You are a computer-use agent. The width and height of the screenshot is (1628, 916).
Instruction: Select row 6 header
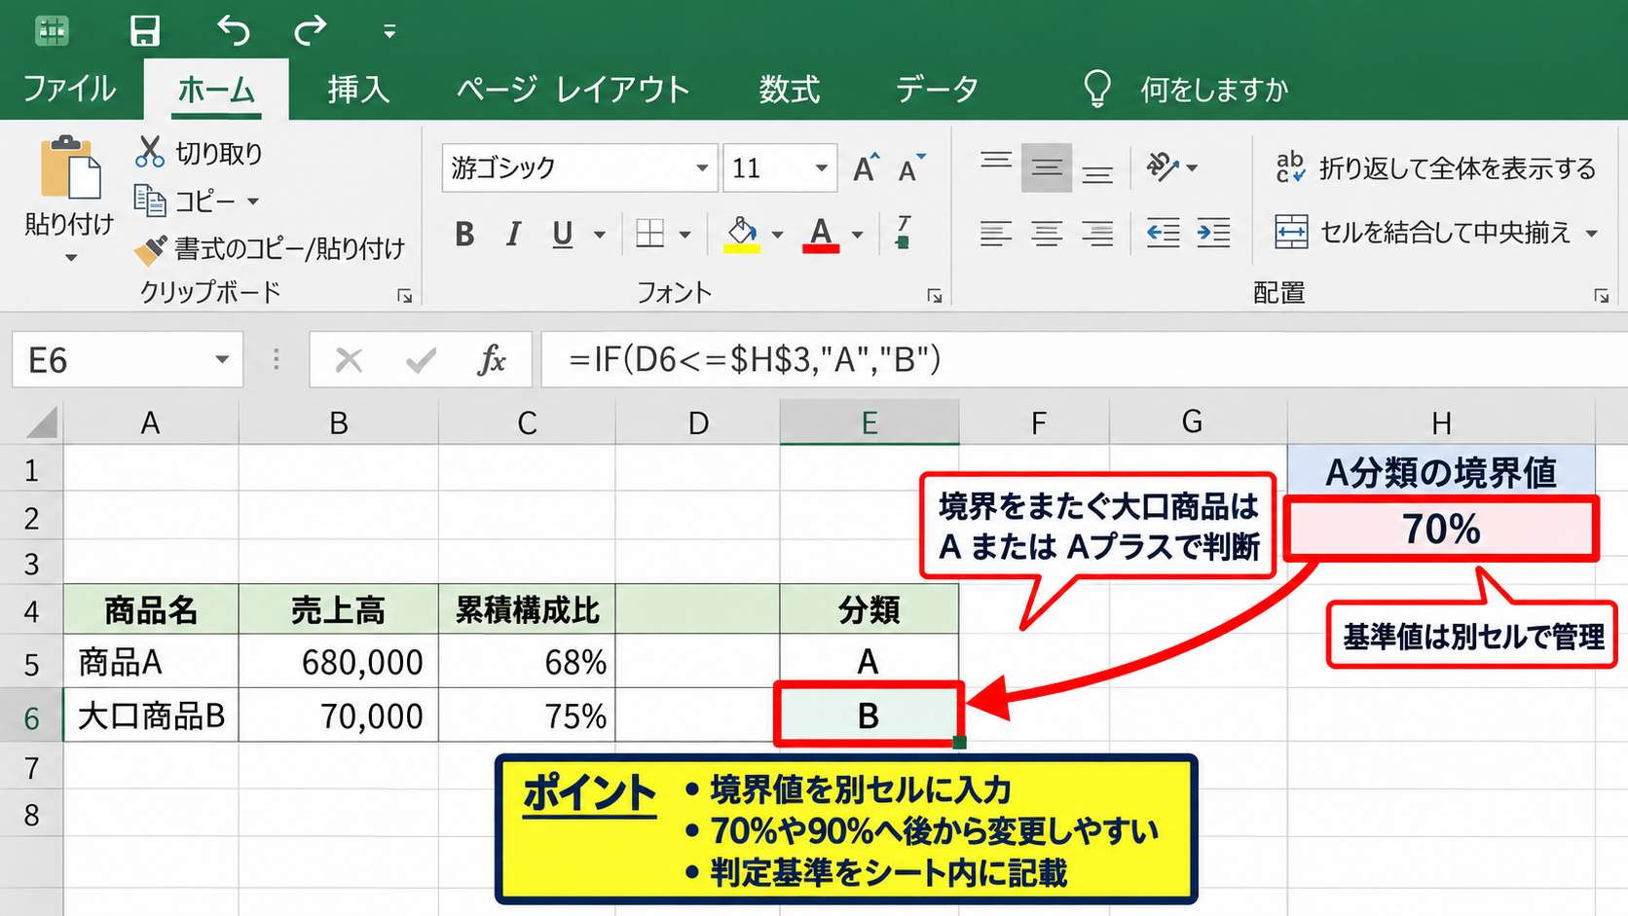(x=31, y=717)
